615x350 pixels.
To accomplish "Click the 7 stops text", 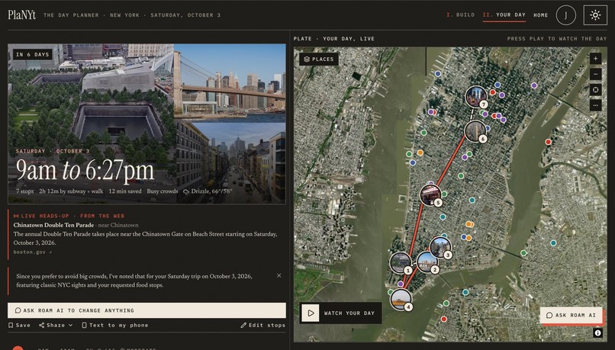I will point(24,191).
